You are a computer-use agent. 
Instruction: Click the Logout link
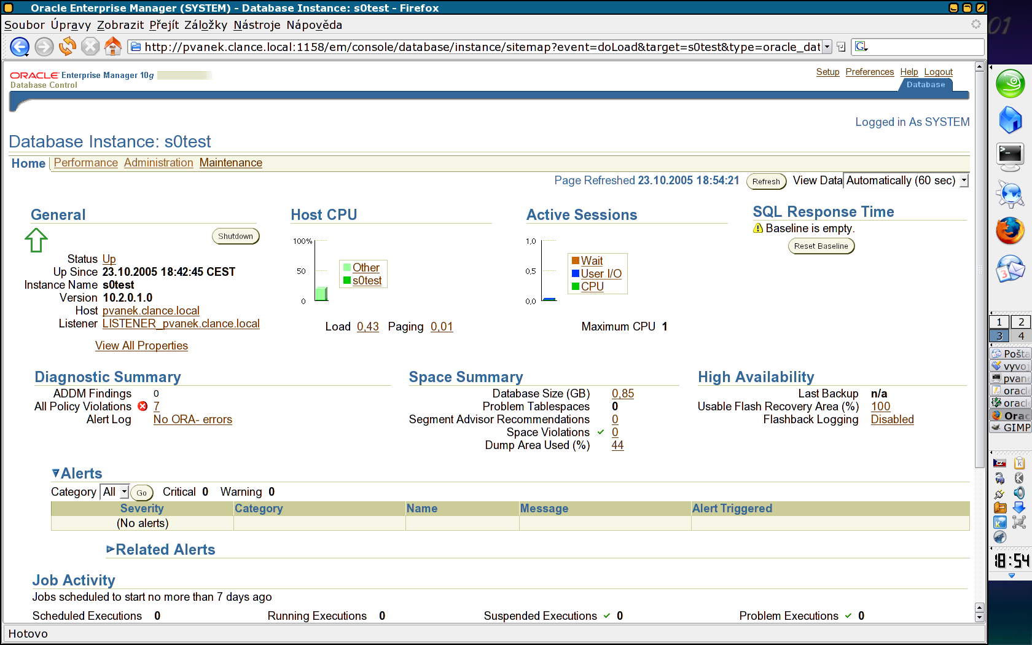click(x=939, y=72)
